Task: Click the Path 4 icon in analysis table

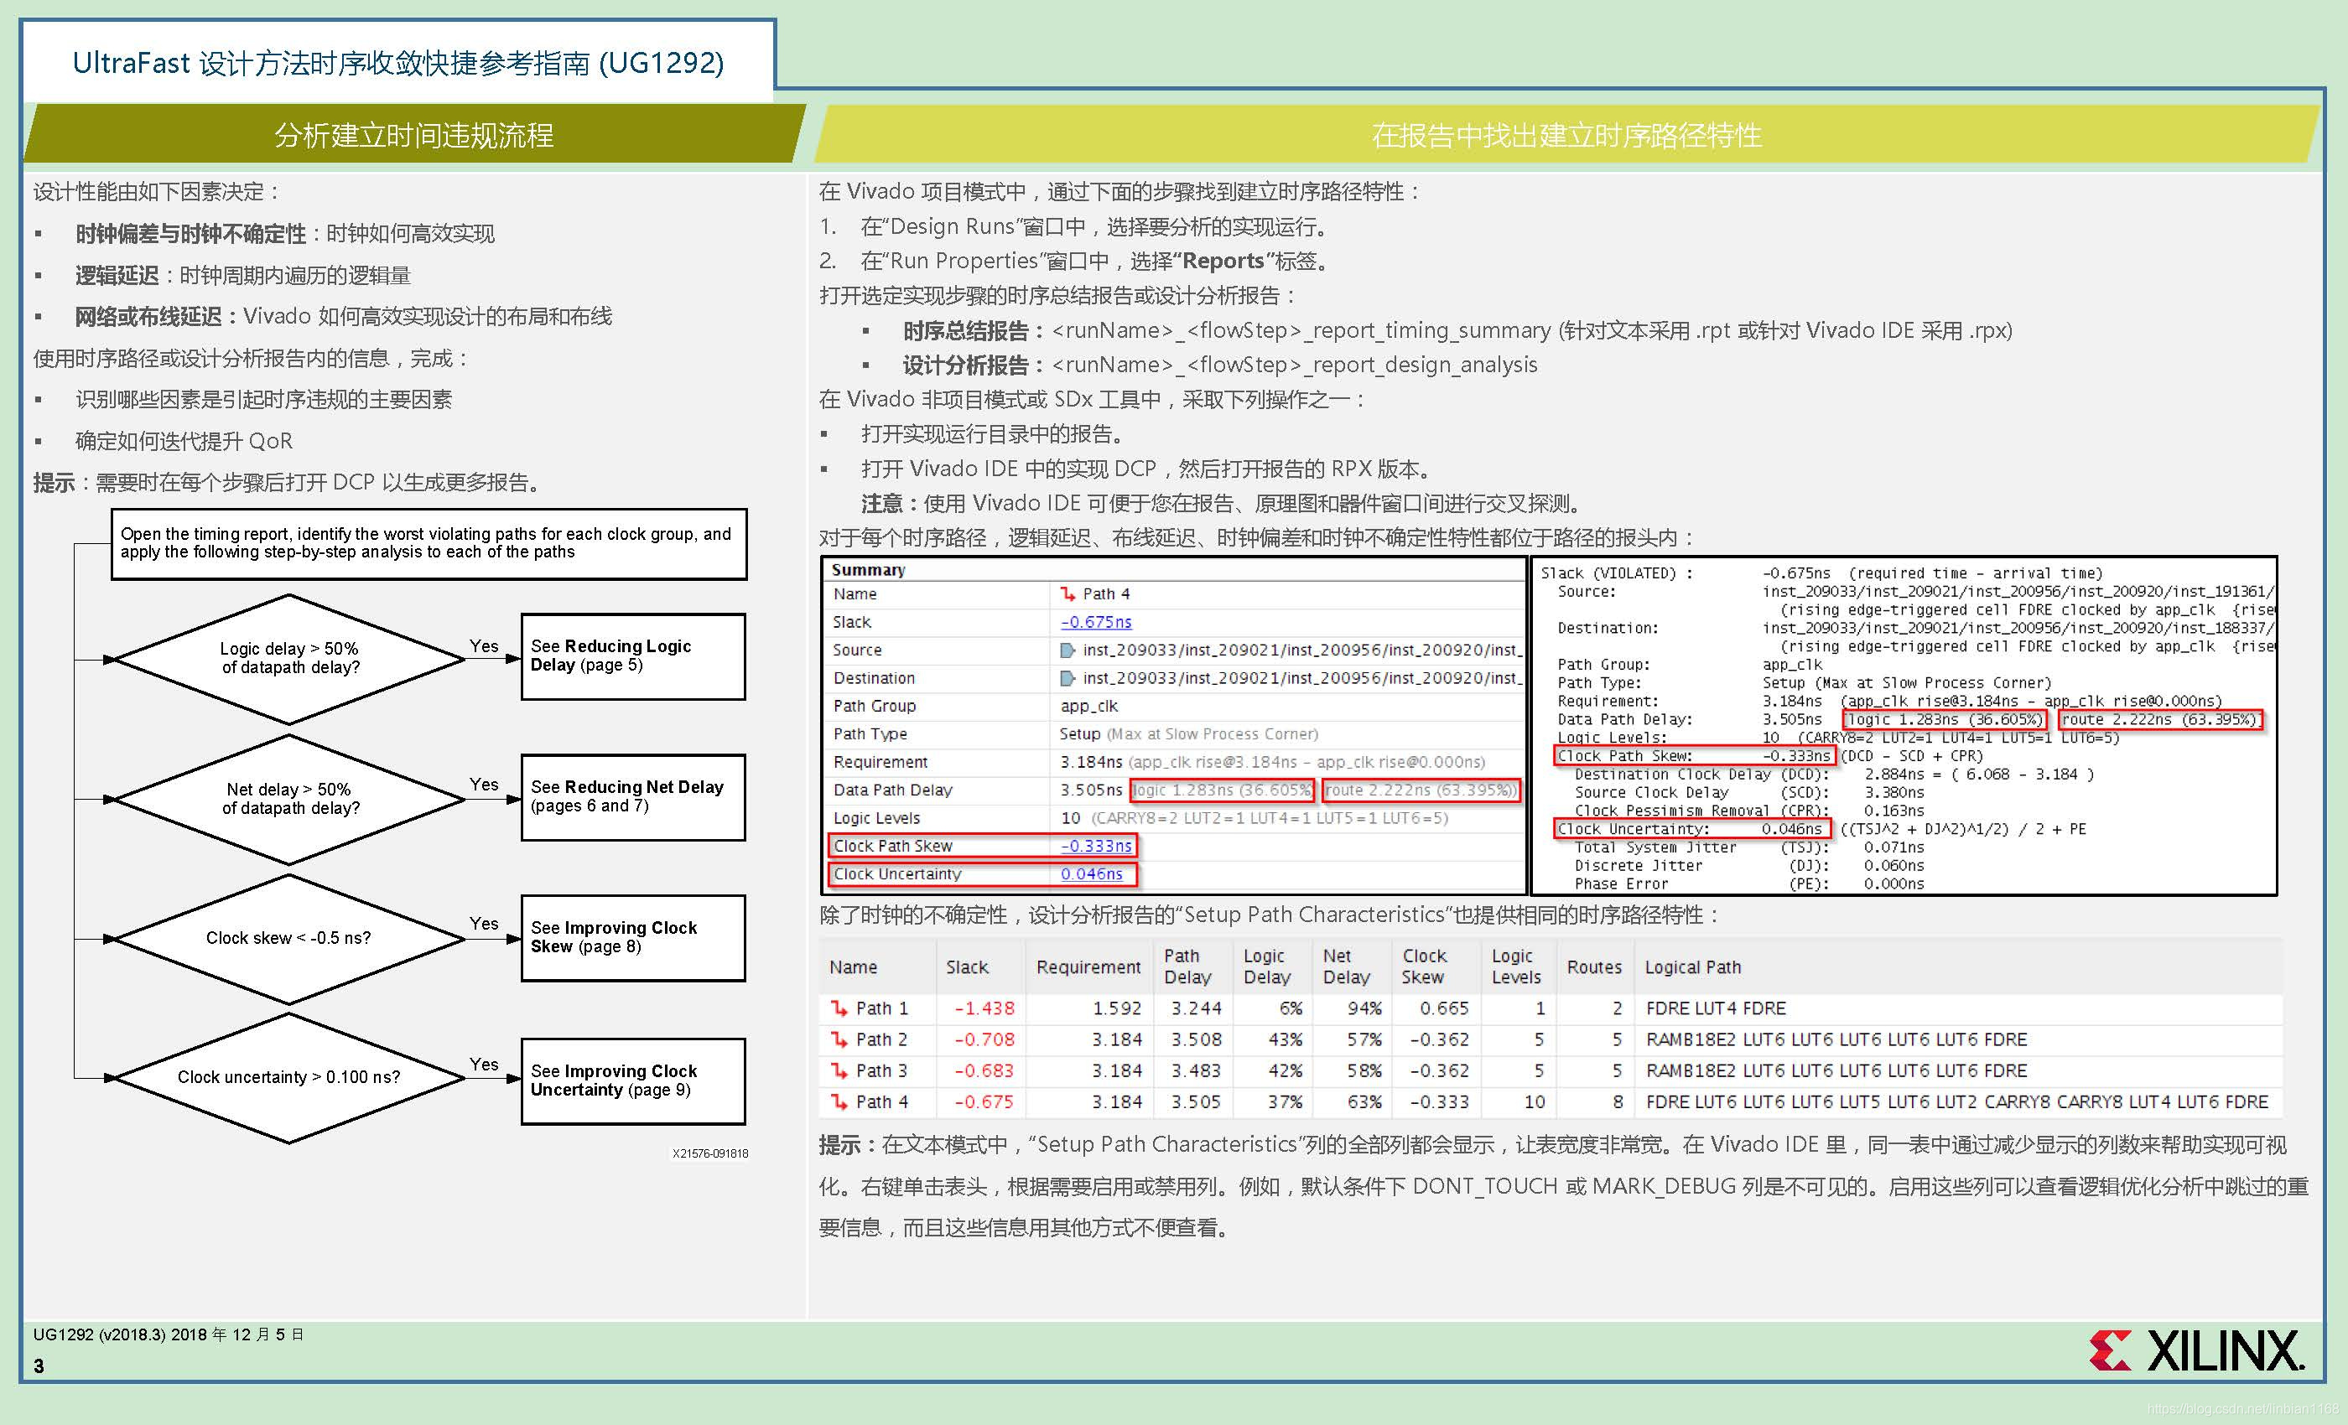Action: pos(839,1102)
